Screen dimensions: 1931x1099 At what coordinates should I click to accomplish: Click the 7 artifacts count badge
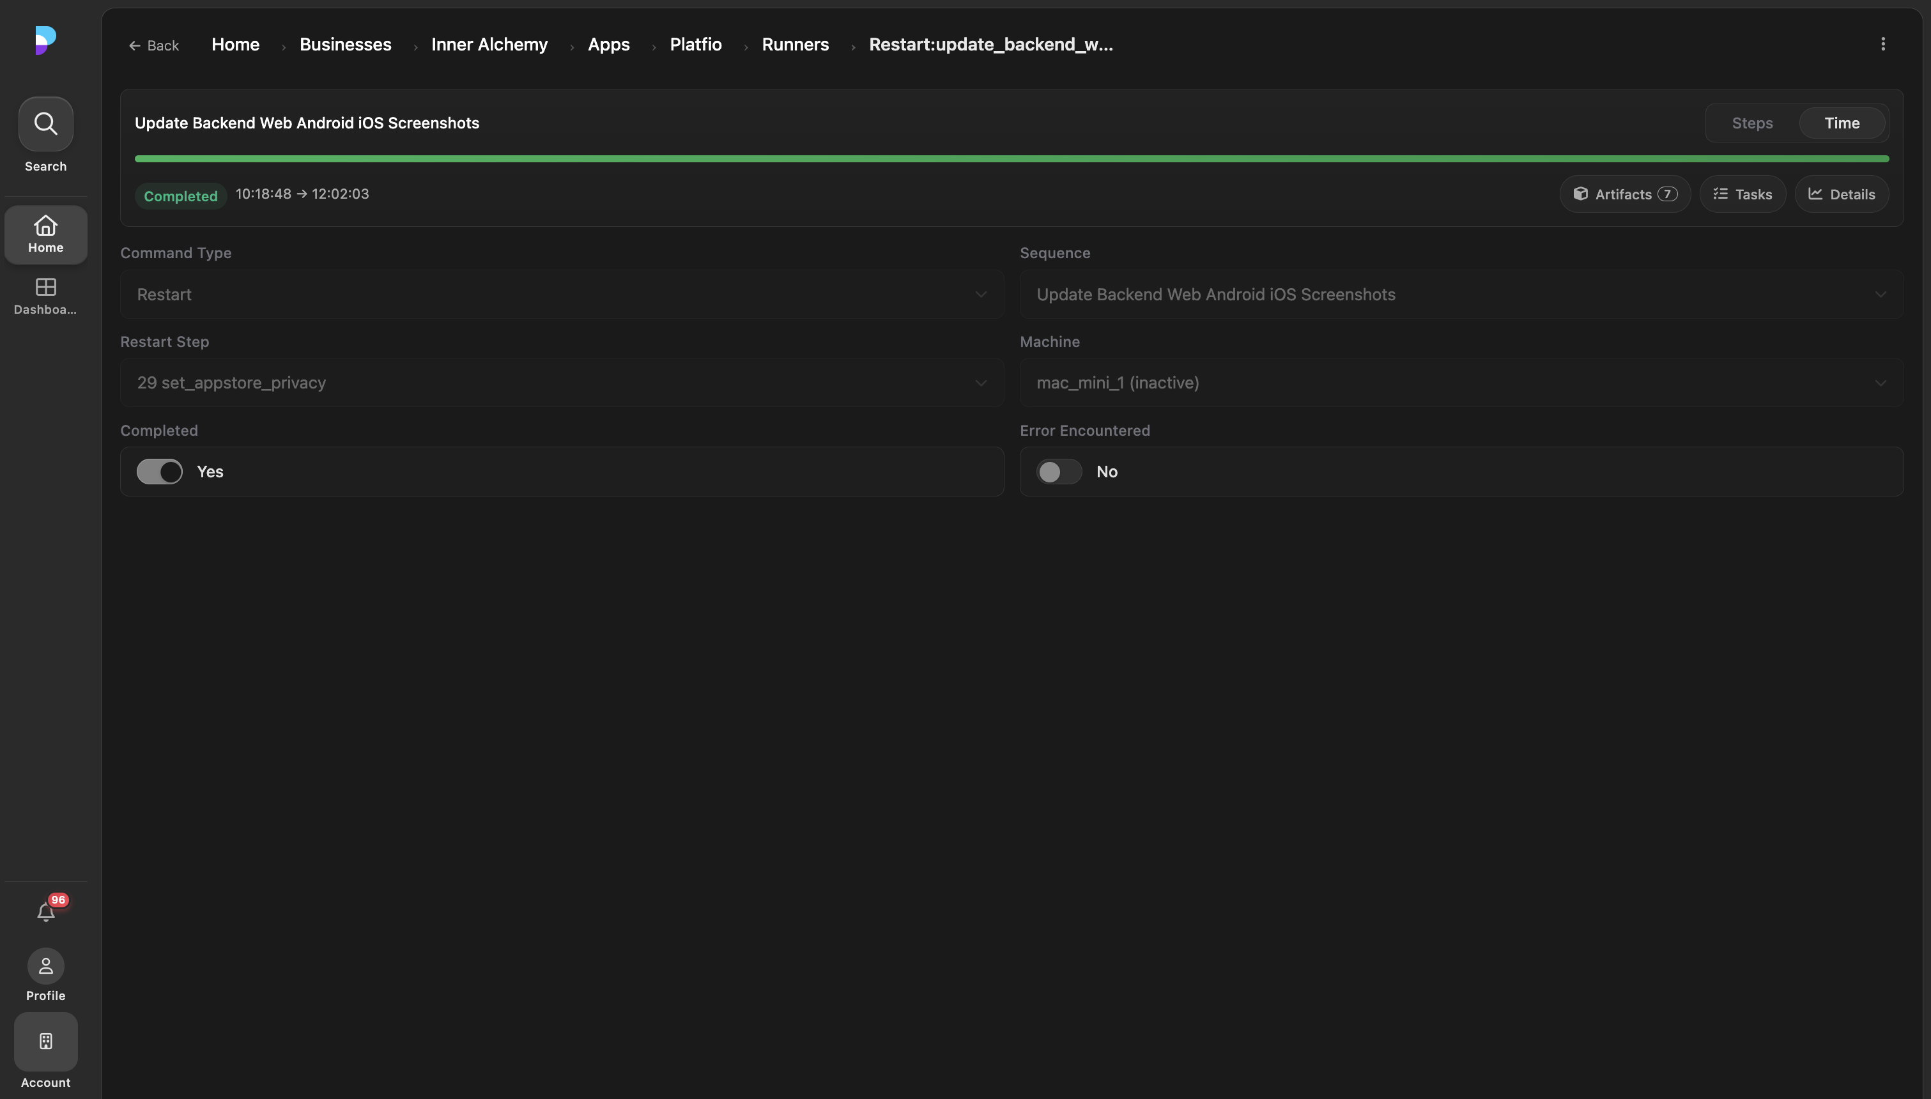point(1667,194)
